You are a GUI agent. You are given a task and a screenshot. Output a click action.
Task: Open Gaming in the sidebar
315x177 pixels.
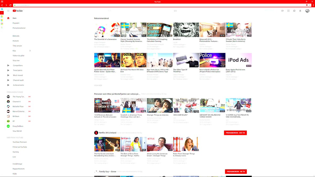tap(15, 152)
